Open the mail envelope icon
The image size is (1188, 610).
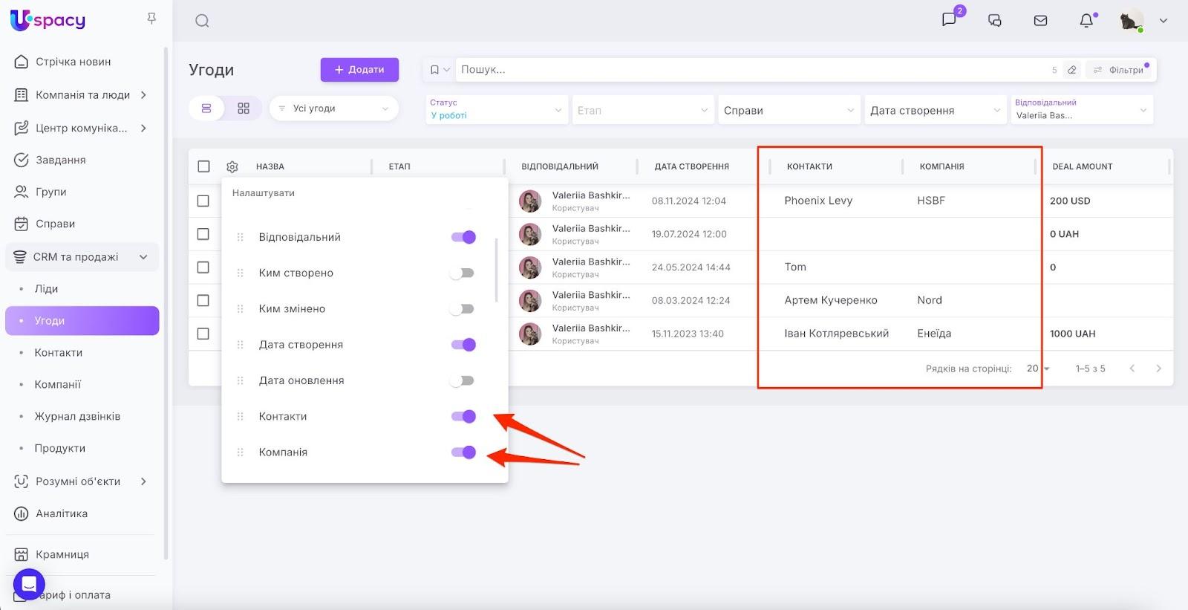point(1040,21)
